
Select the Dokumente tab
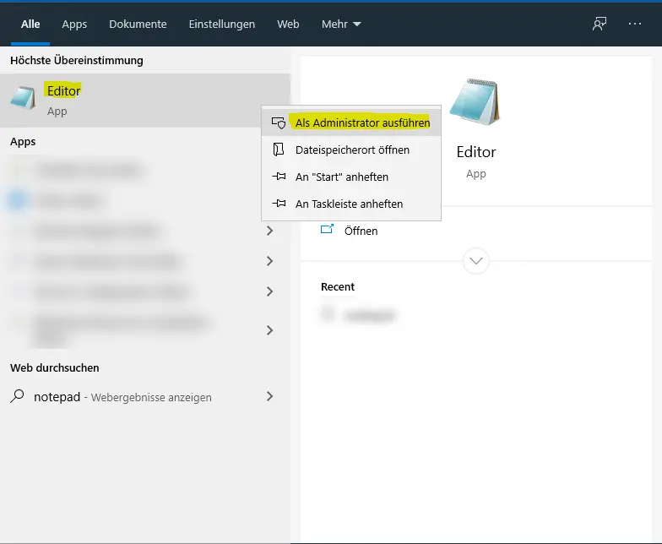pyautogui.click(x=138, y=24)
